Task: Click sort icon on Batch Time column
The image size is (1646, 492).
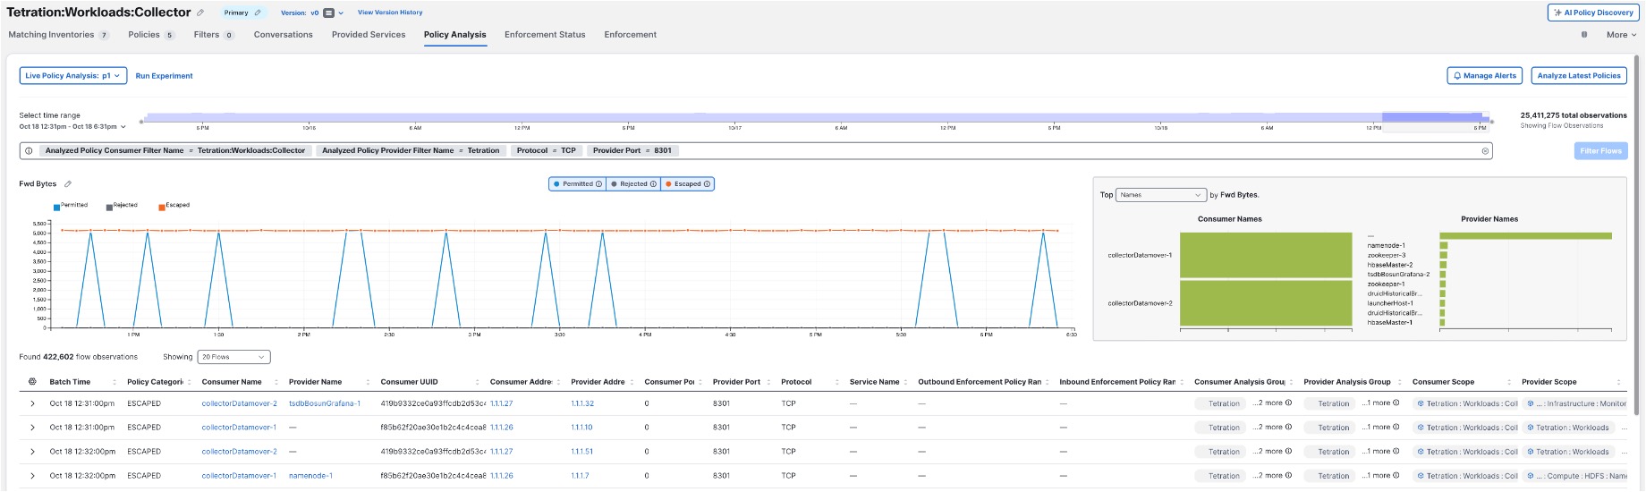Action: [115, 383]
